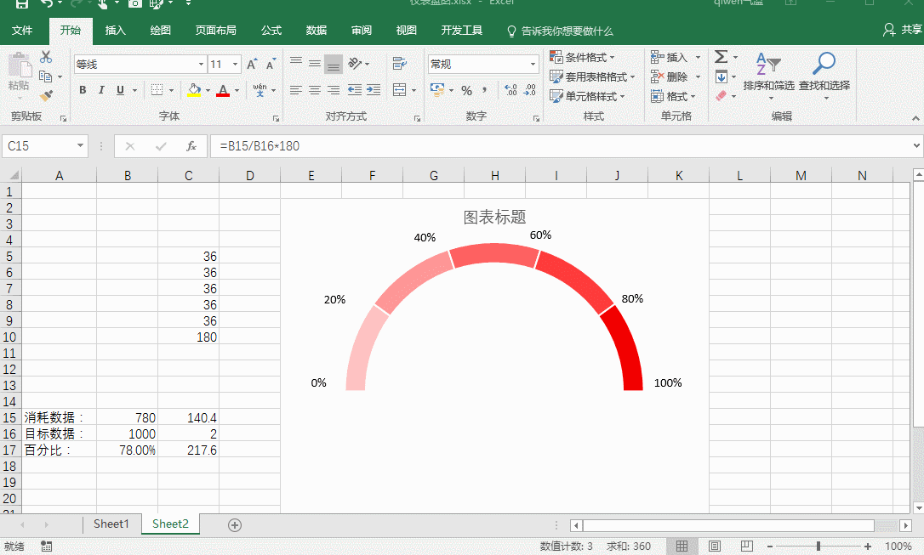This screenshot has height=555, width=924.
Task: Open the font size dropdown
Action: [x=235, y=64]
